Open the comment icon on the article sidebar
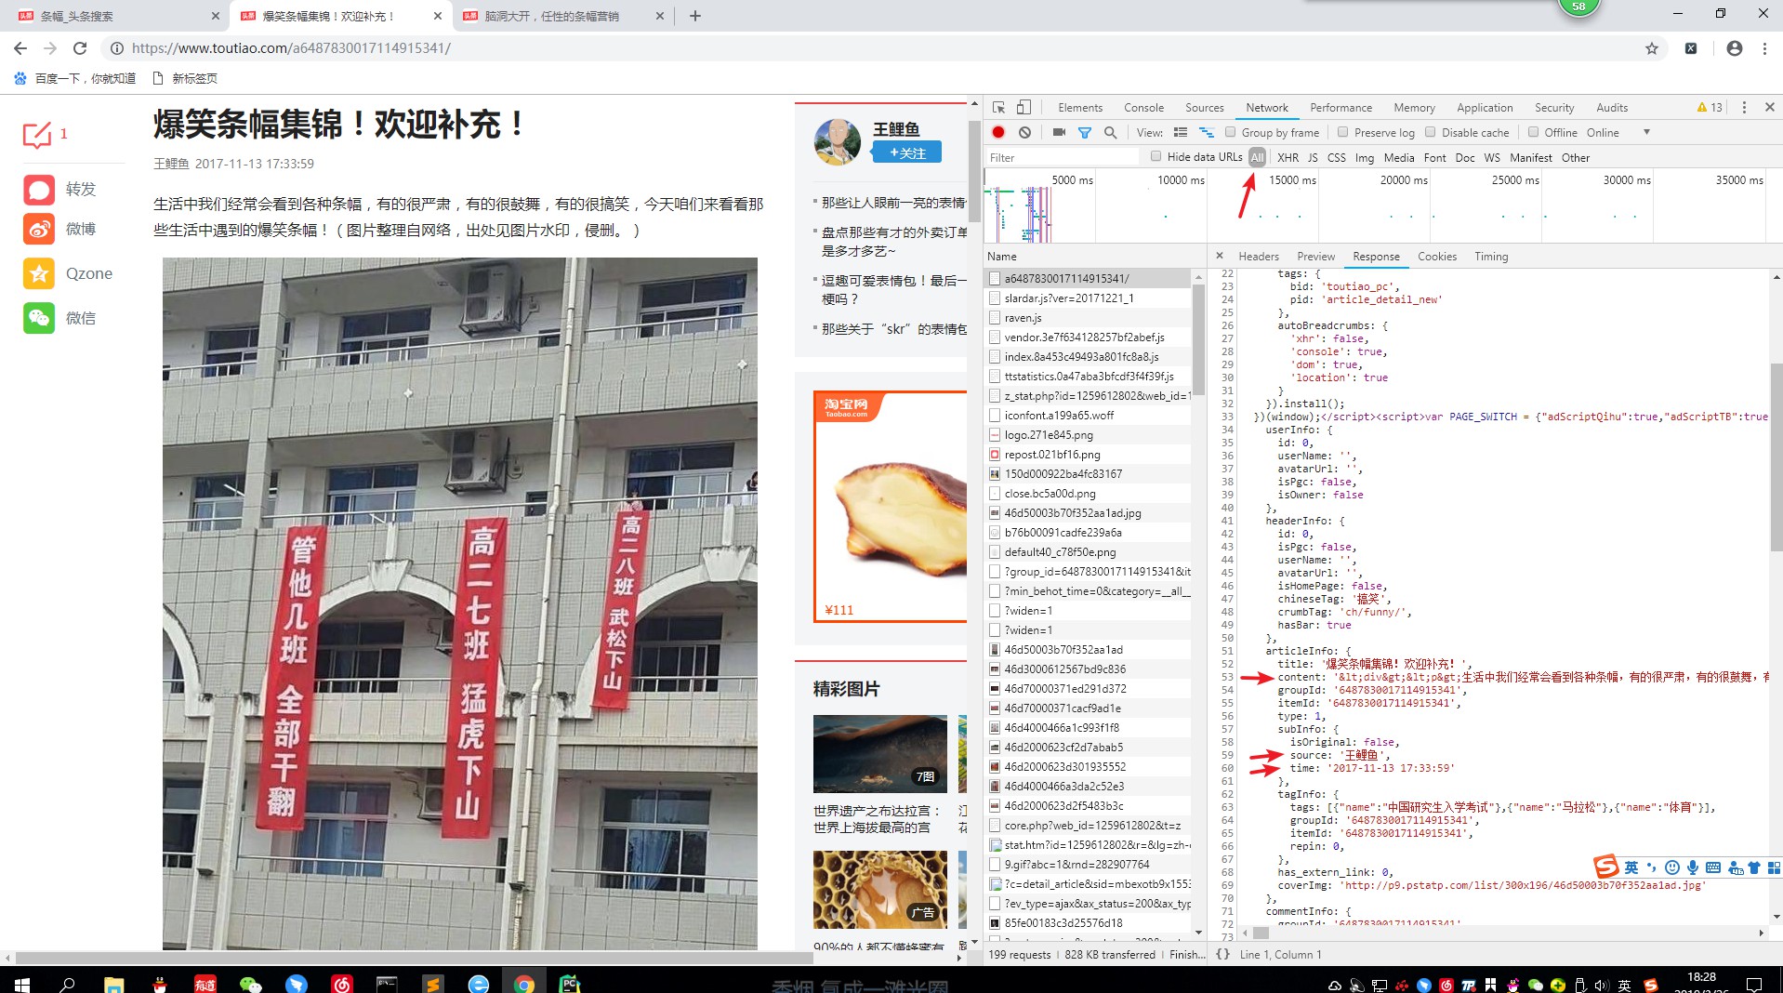This screenshot has width=1783, height=993. 37,136
